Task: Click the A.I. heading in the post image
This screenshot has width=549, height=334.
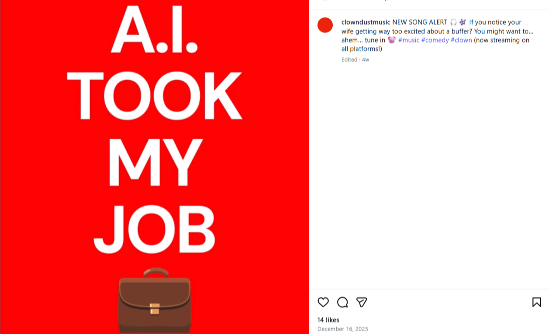Action: (155, 28)
